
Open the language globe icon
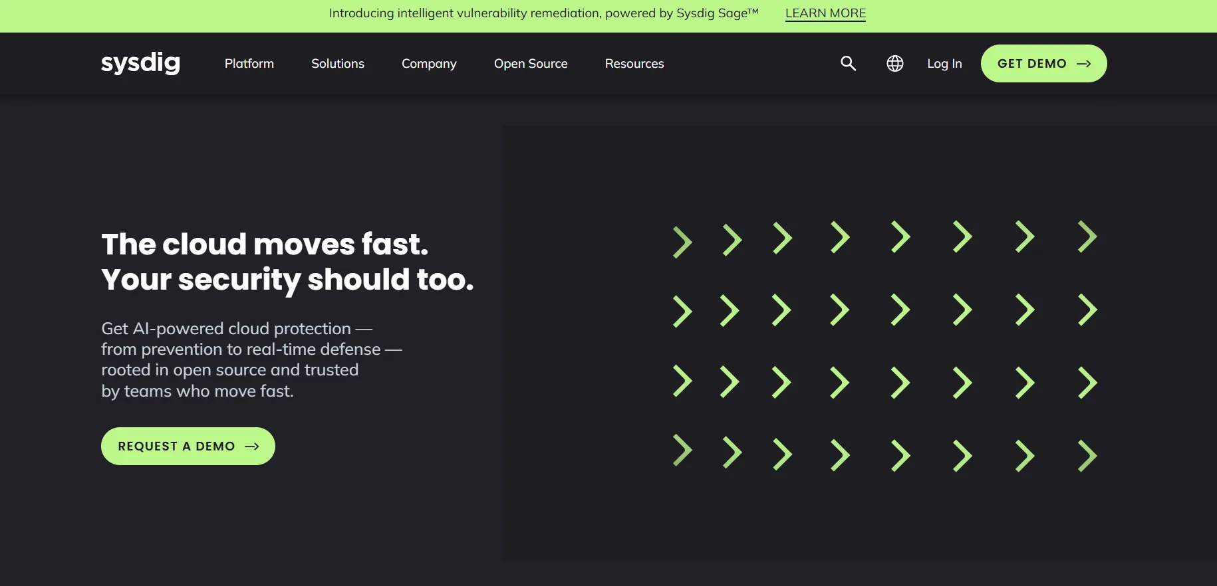[895, 63]
